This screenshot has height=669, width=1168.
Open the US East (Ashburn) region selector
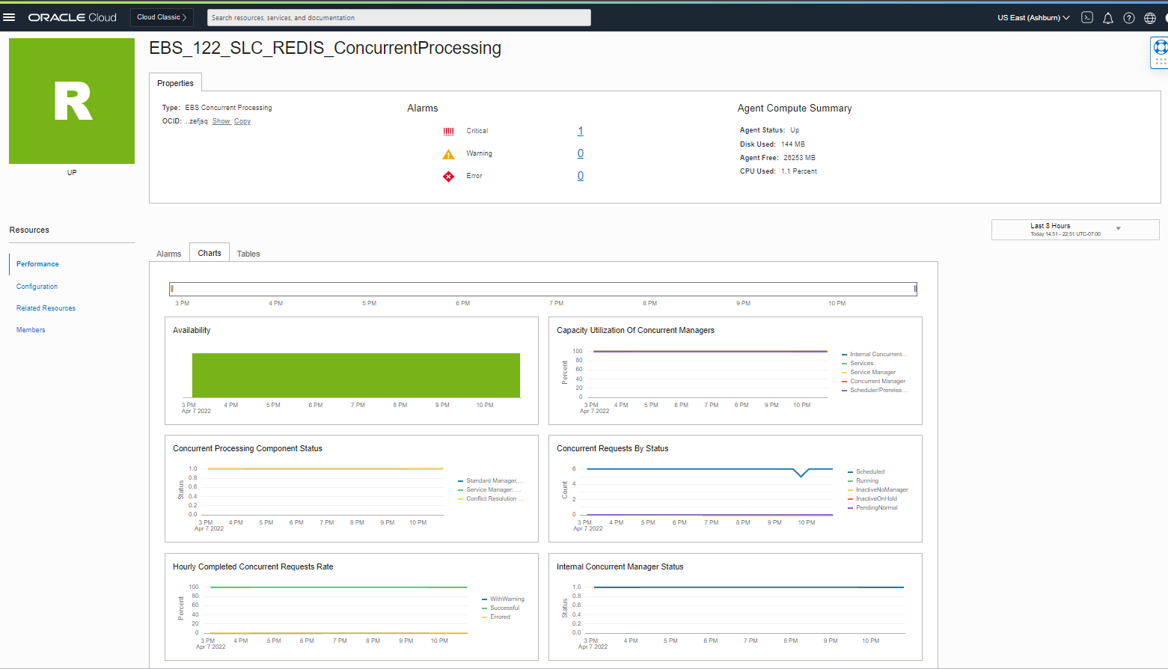1033,18
